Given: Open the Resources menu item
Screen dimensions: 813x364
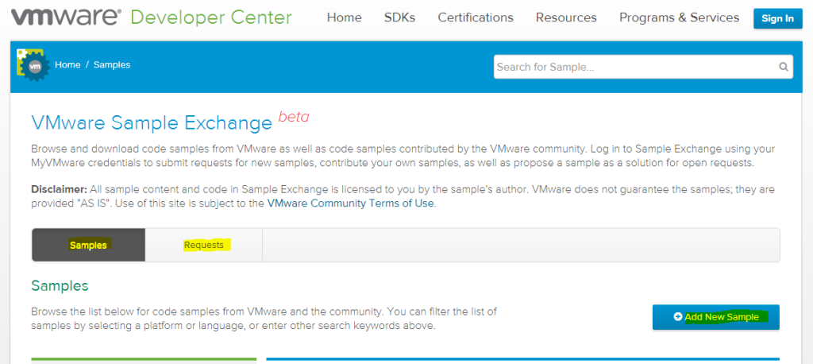Looking at the screenshot, I should (x=566, y=17).
